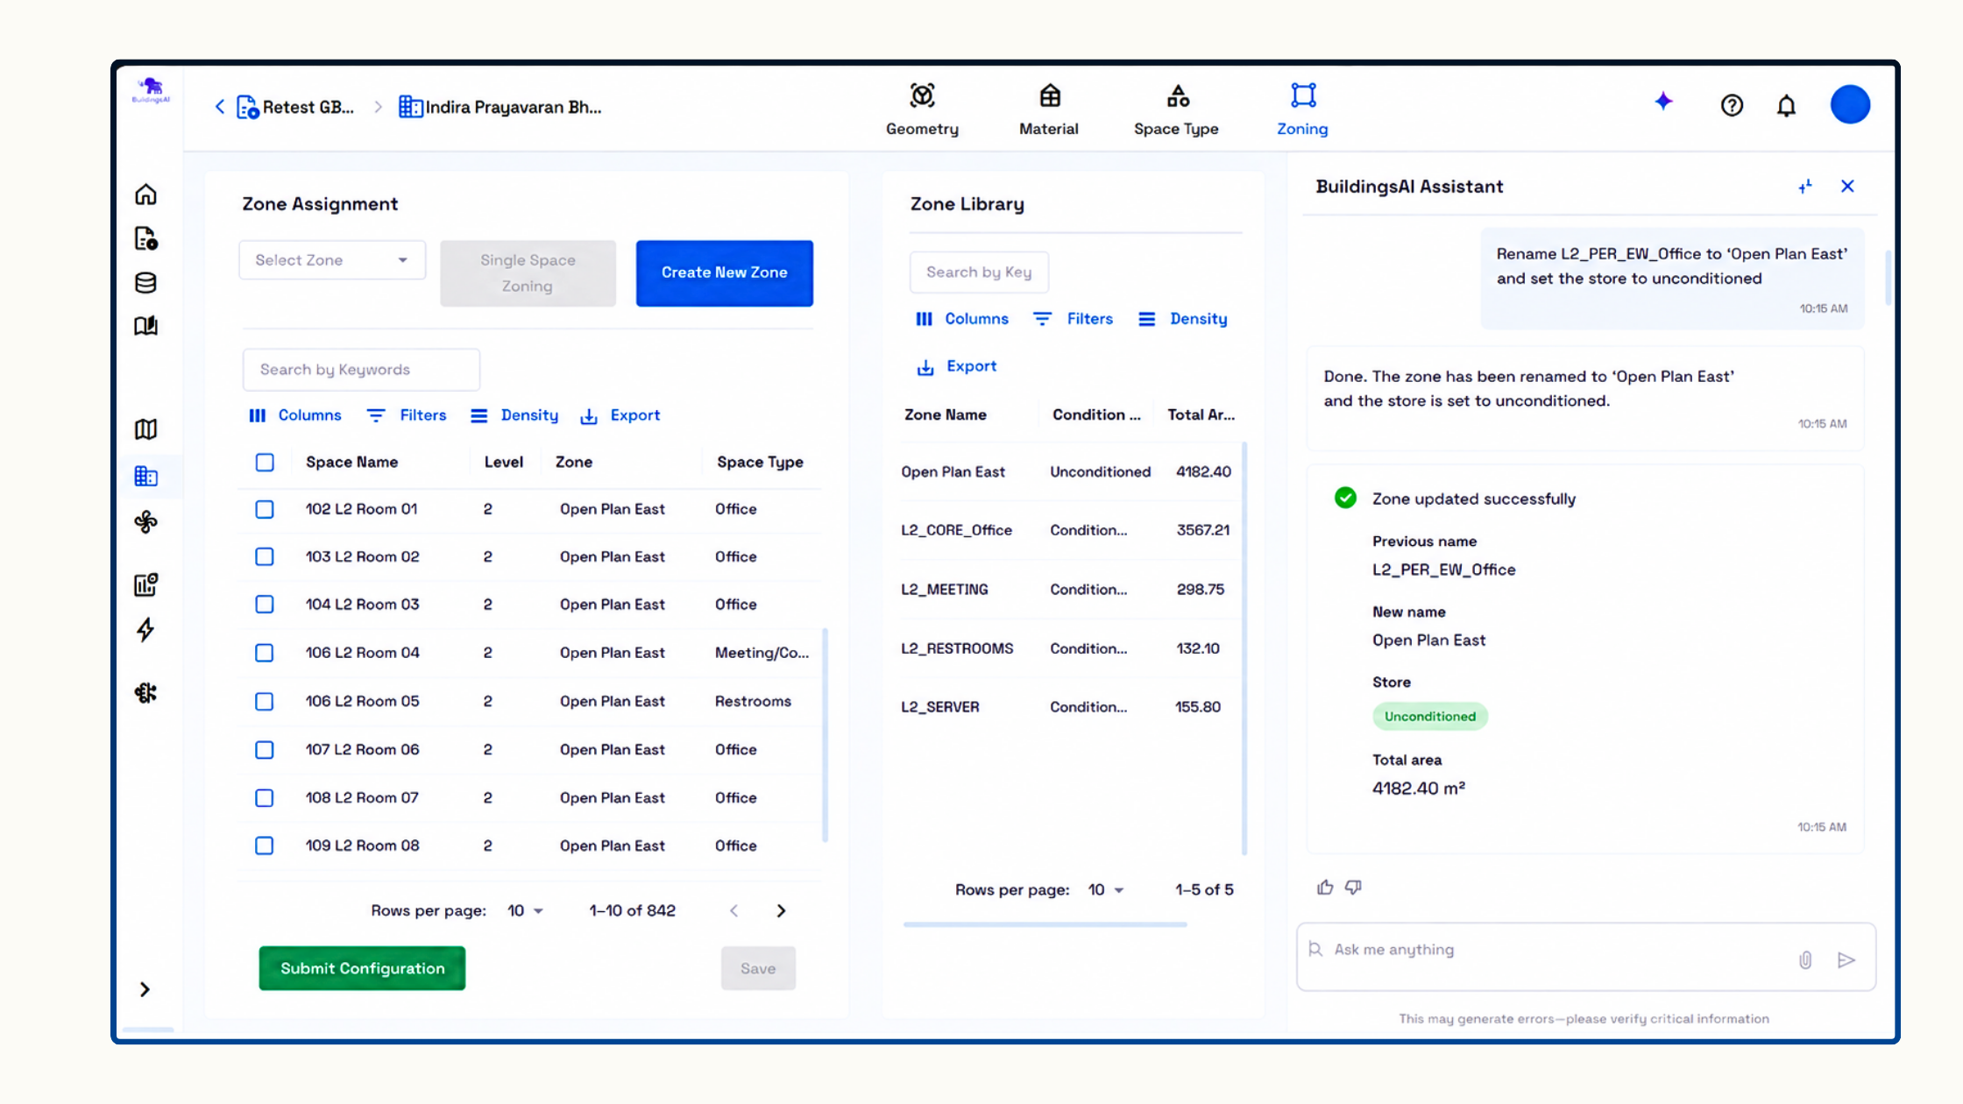Export the Zone Library table

956,366
